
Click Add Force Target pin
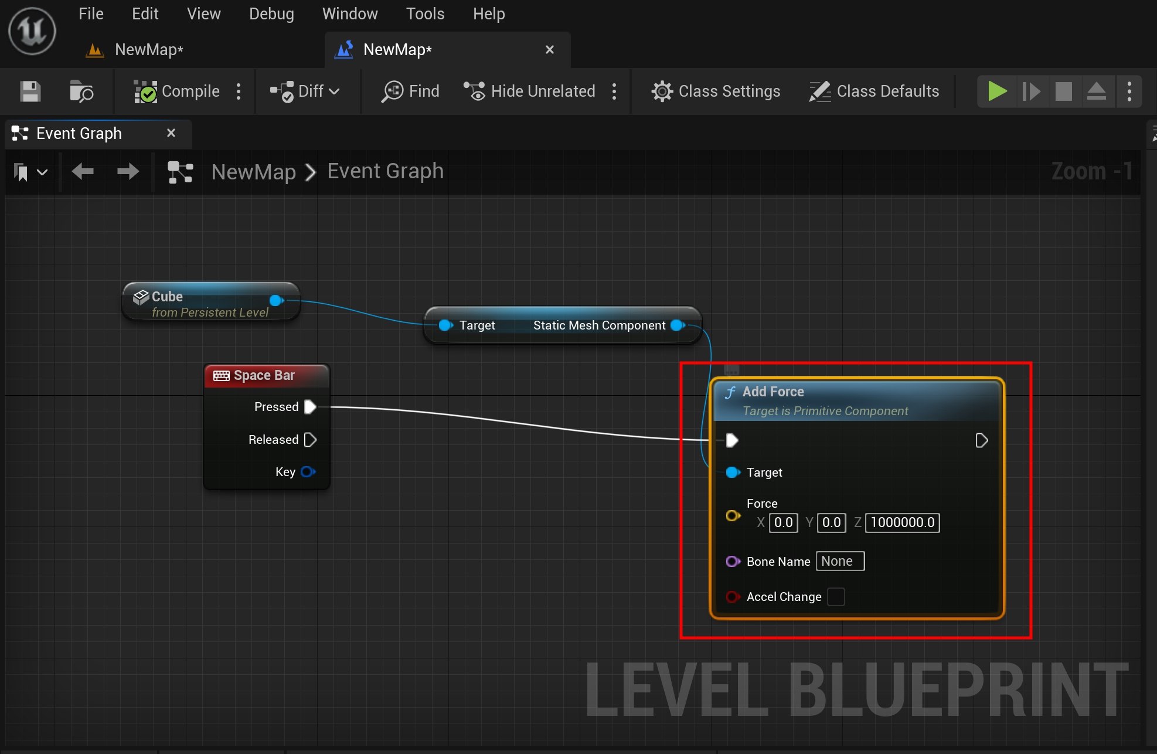click(733, 473)
